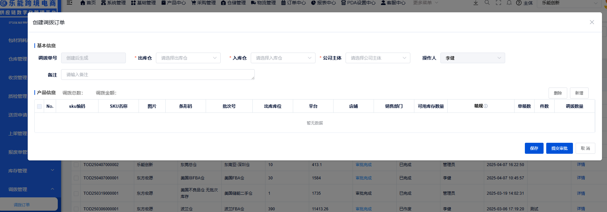This screenshot has width=607, height=212.
Task: Open the 采购管理 menu
Action: pyautogui.click(x=203, y=3)
